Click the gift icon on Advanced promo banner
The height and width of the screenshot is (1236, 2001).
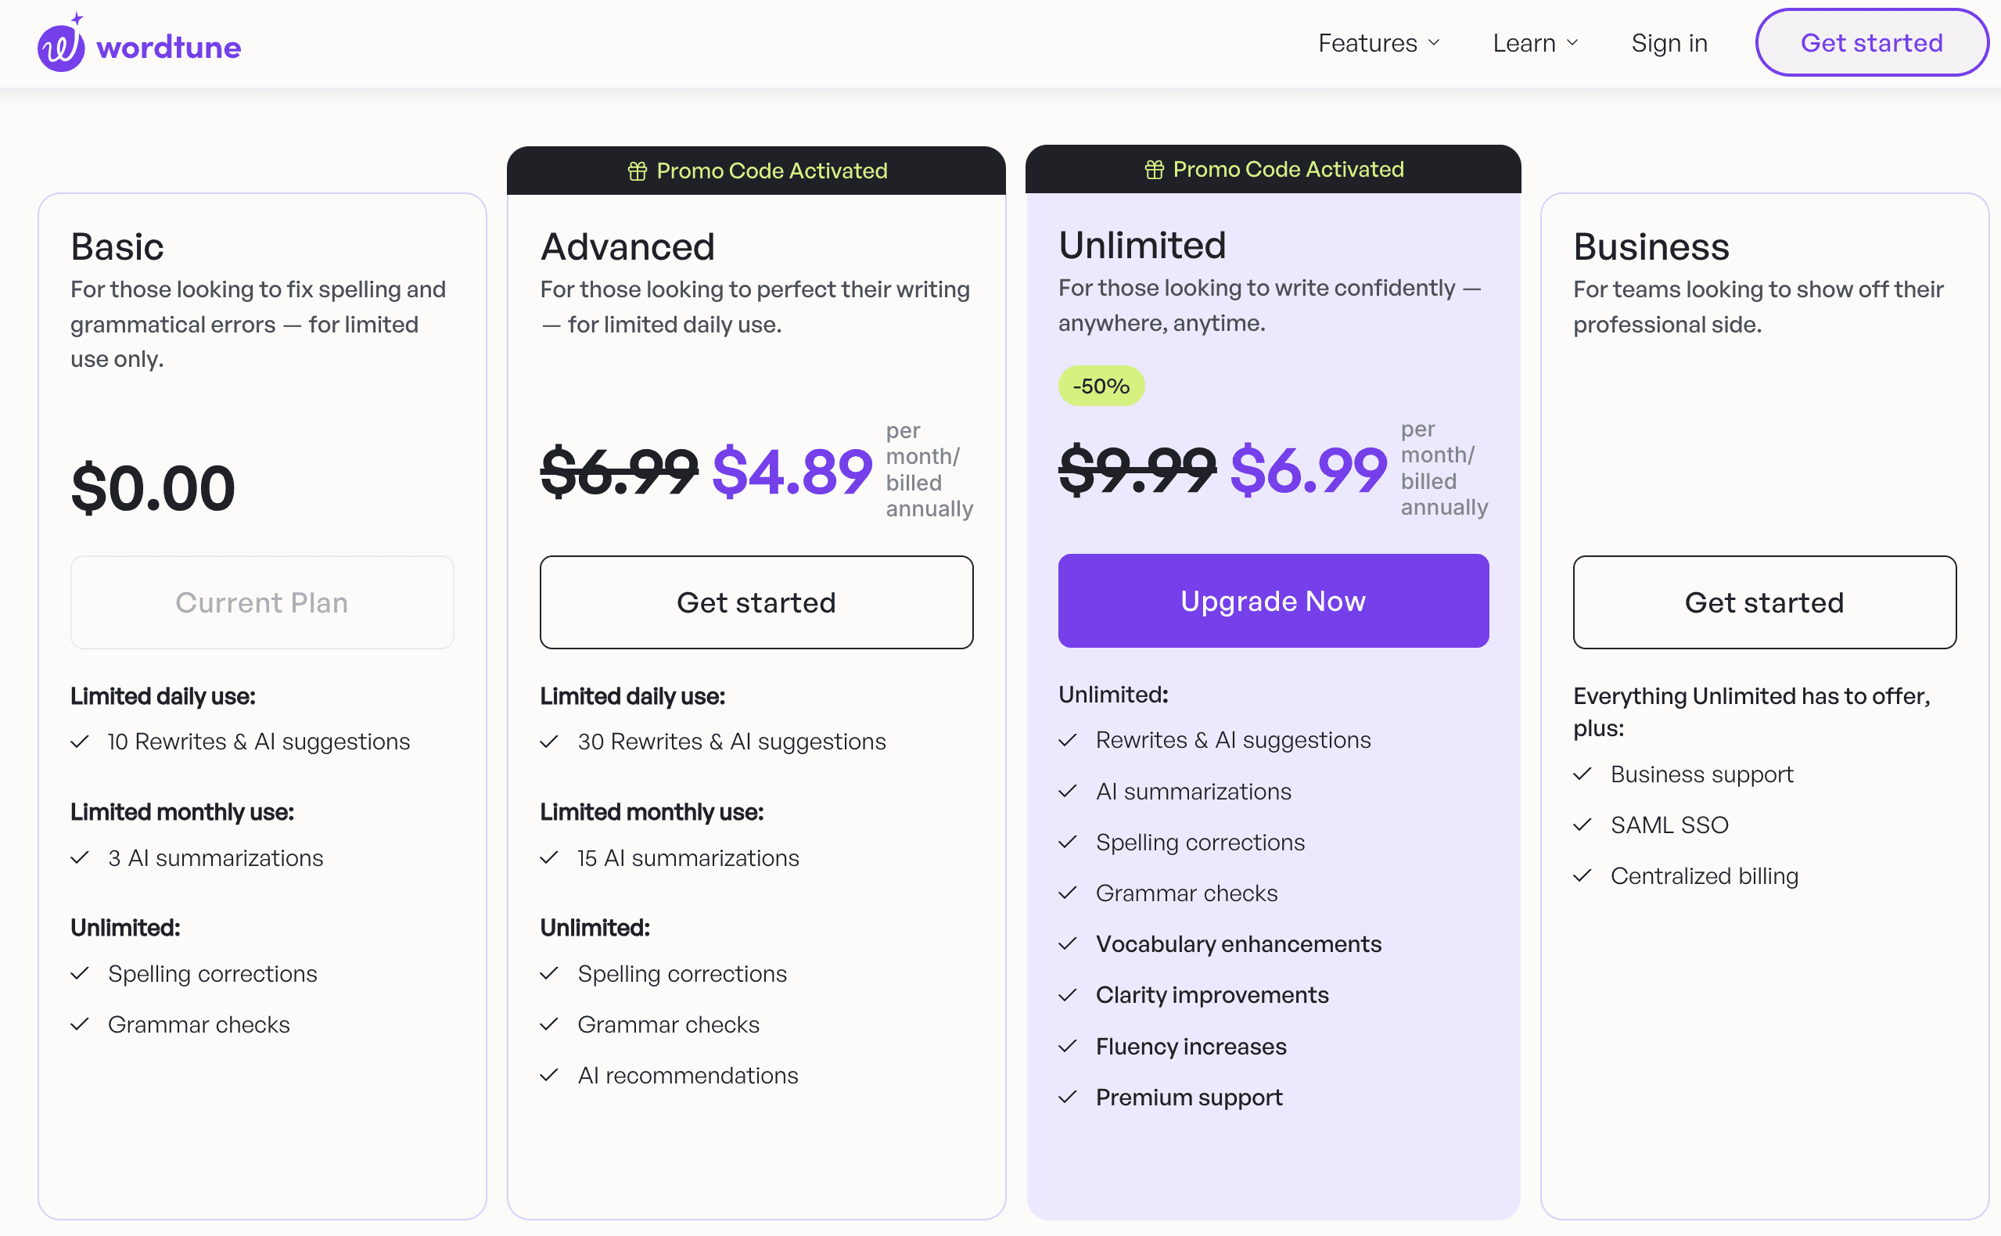637,171
